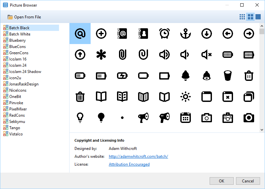Click the light bulb outline icon
The width and height of the screenshot is (265, 189).
[80, 117]
